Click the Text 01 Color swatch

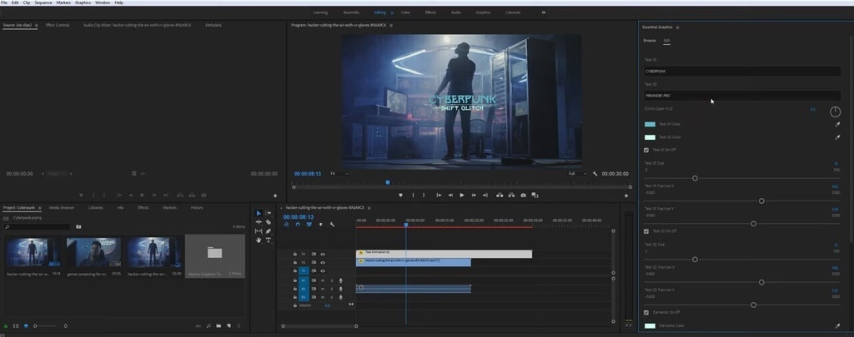pos(650,125)
